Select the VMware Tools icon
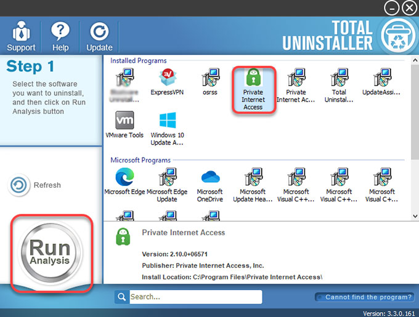Viewport: 419px width, 317px height. [124, 120]
